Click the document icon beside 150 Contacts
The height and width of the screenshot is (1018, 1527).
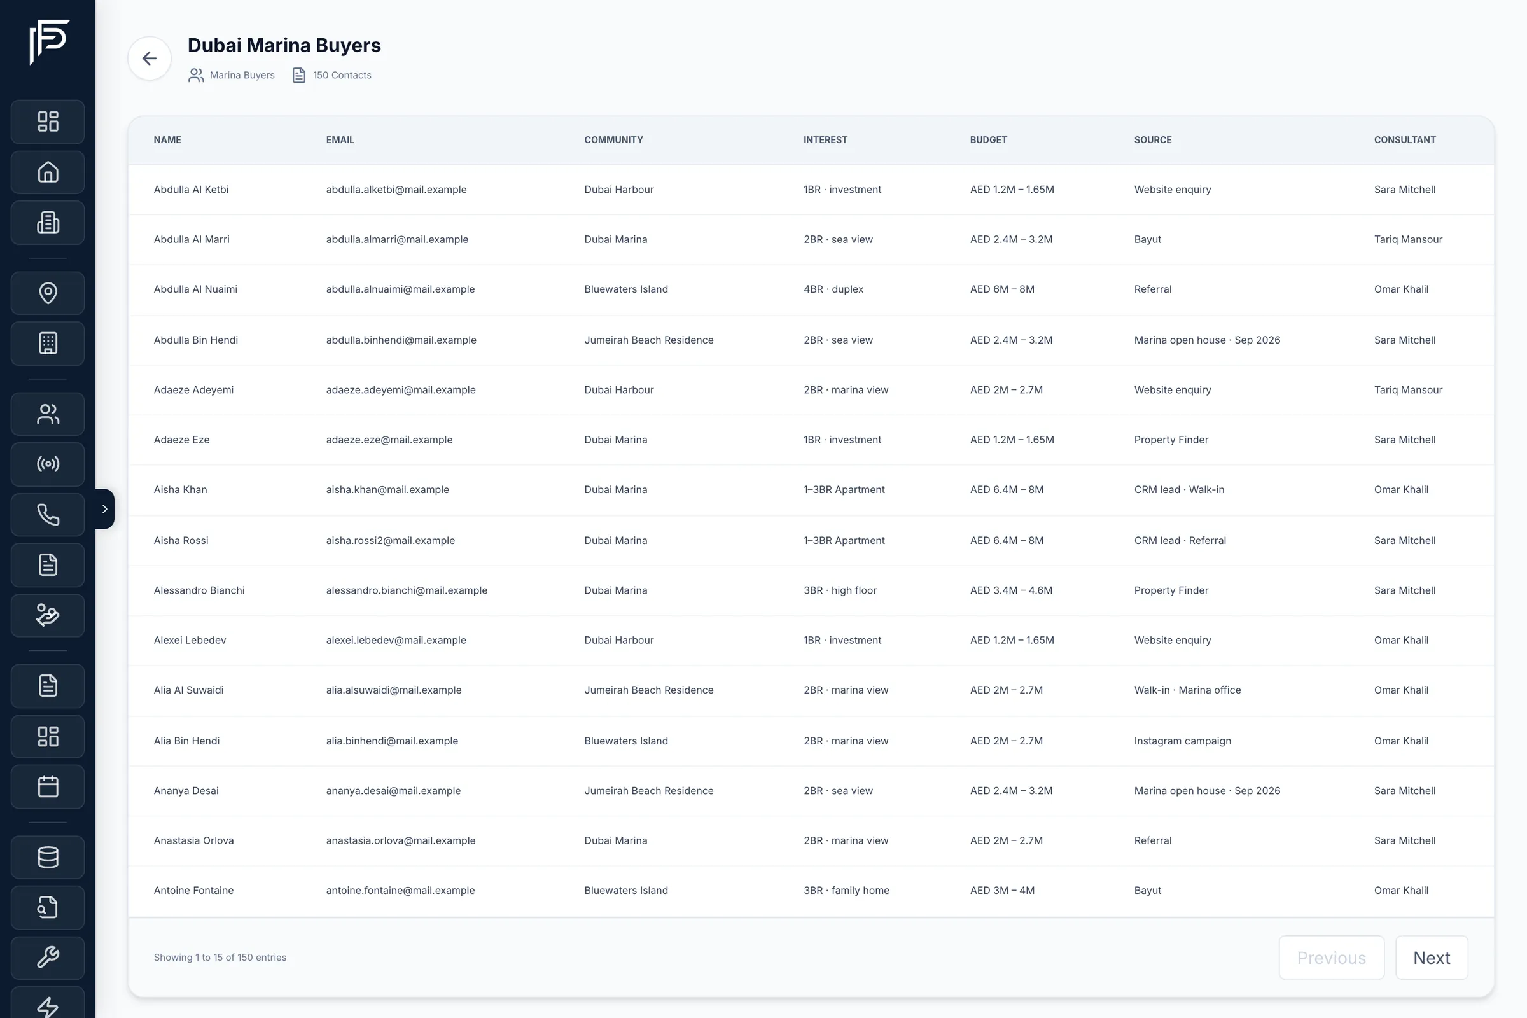pyautogui.click(x=298, y=75)
